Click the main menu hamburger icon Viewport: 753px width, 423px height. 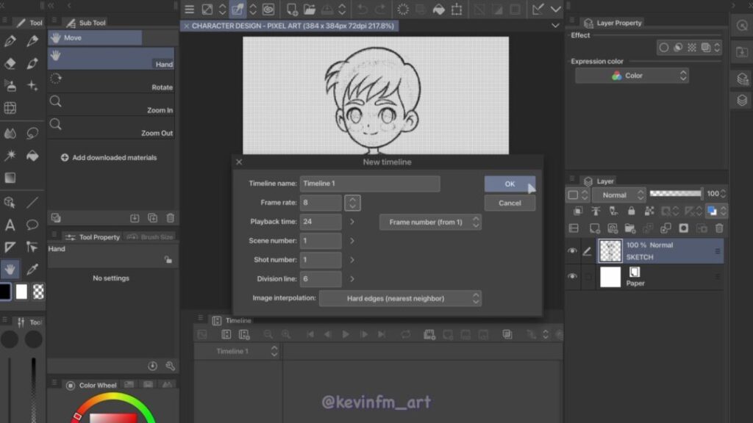click(189, 10)
